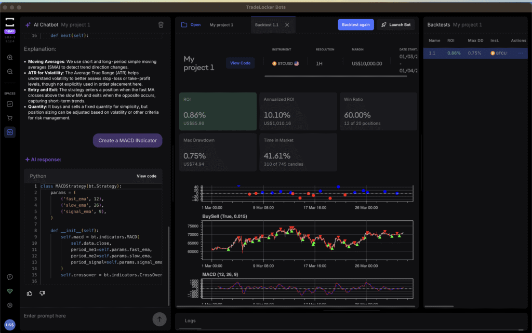Click the chatbot panel vertical scrollbar
The image size is (532, 333).
click(169, 266)
